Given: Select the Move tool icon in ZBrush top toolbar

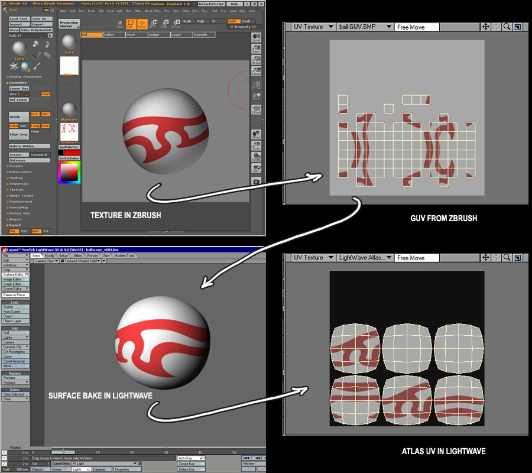Looking at the screenshot, I should [153, 24].
